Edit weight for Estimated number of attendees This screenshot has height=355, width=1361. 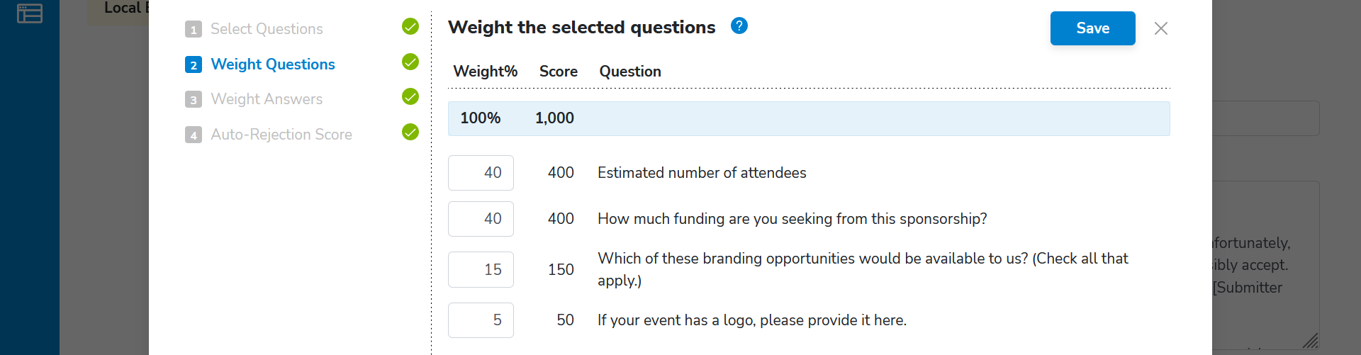click(x=481, y=173)
